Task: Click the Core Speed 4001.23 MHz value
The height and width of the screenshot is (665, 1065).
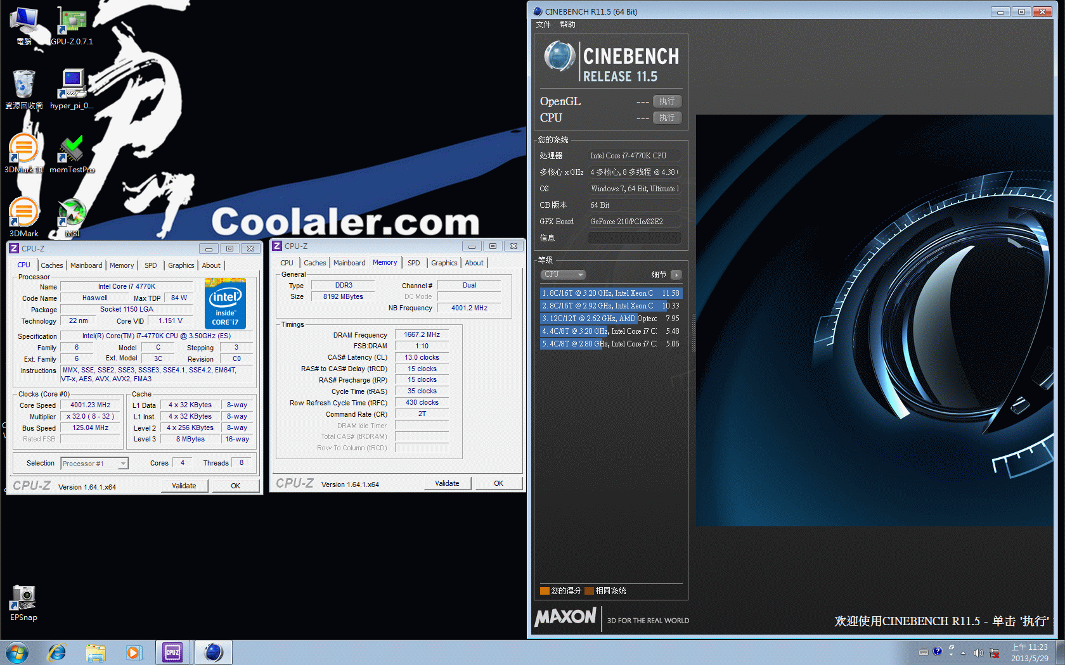Action: point(91,405)
